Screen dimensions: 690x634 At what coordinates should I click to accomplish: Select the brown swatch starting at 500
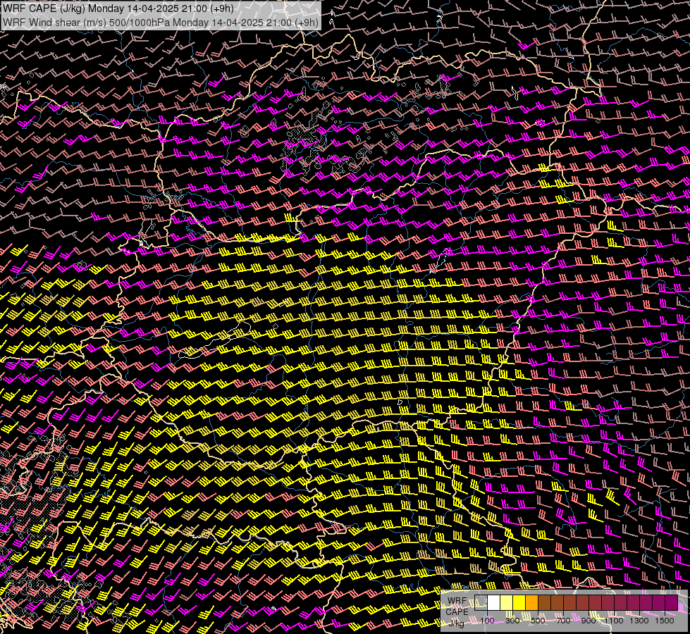[544, 602]
